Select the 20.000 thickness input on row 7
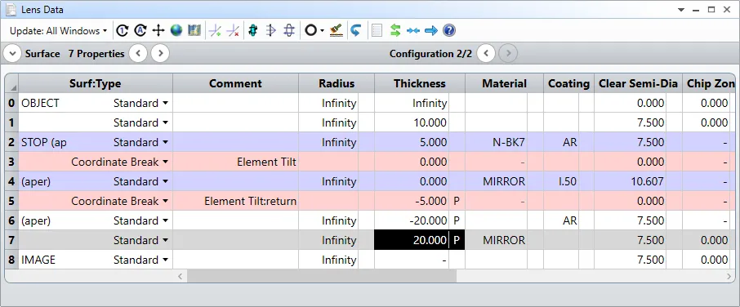 (411, 241)
